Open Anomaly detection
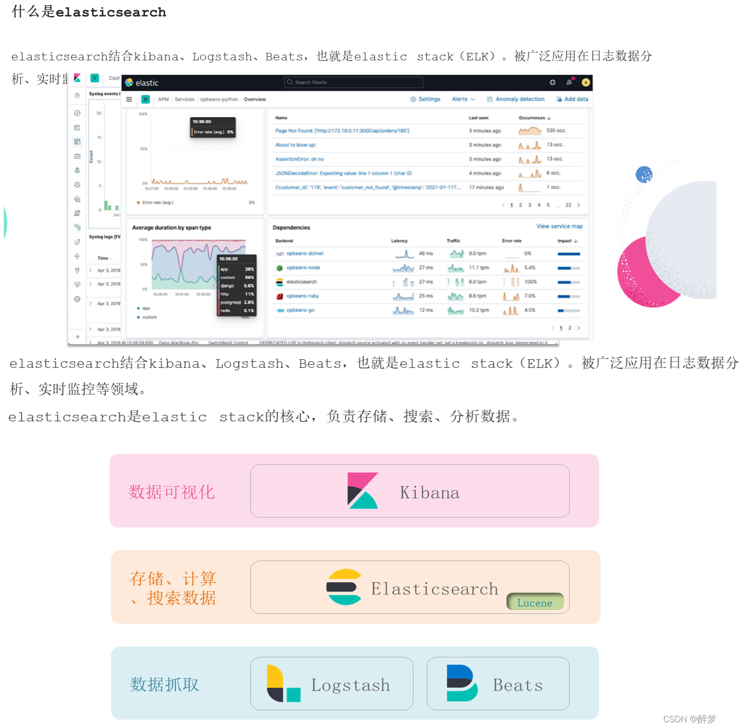This screenshot has width=752, height=728. point(516,99)
